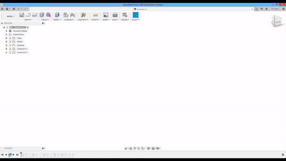The height and width of the screenshot is (161, 286).
Task: Select the Offset Plane construct tool
Action: coord(83,15)
